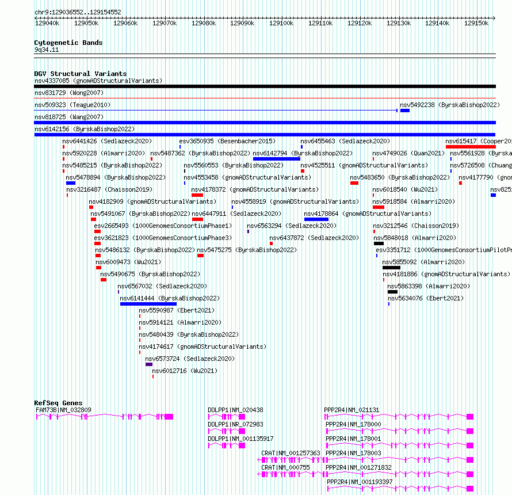Click nsv6455463 (Sedlazeck2020) label
512x495 pixels.
346,141
